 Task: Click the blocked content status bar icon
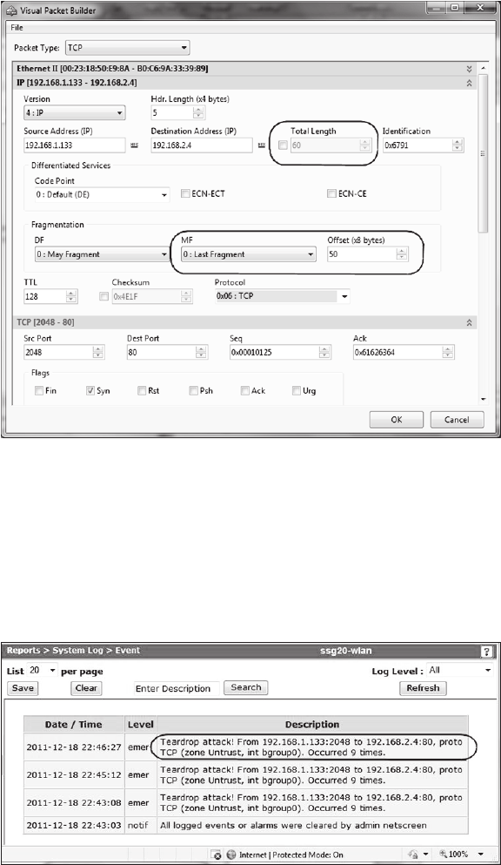tap(217, 855)
